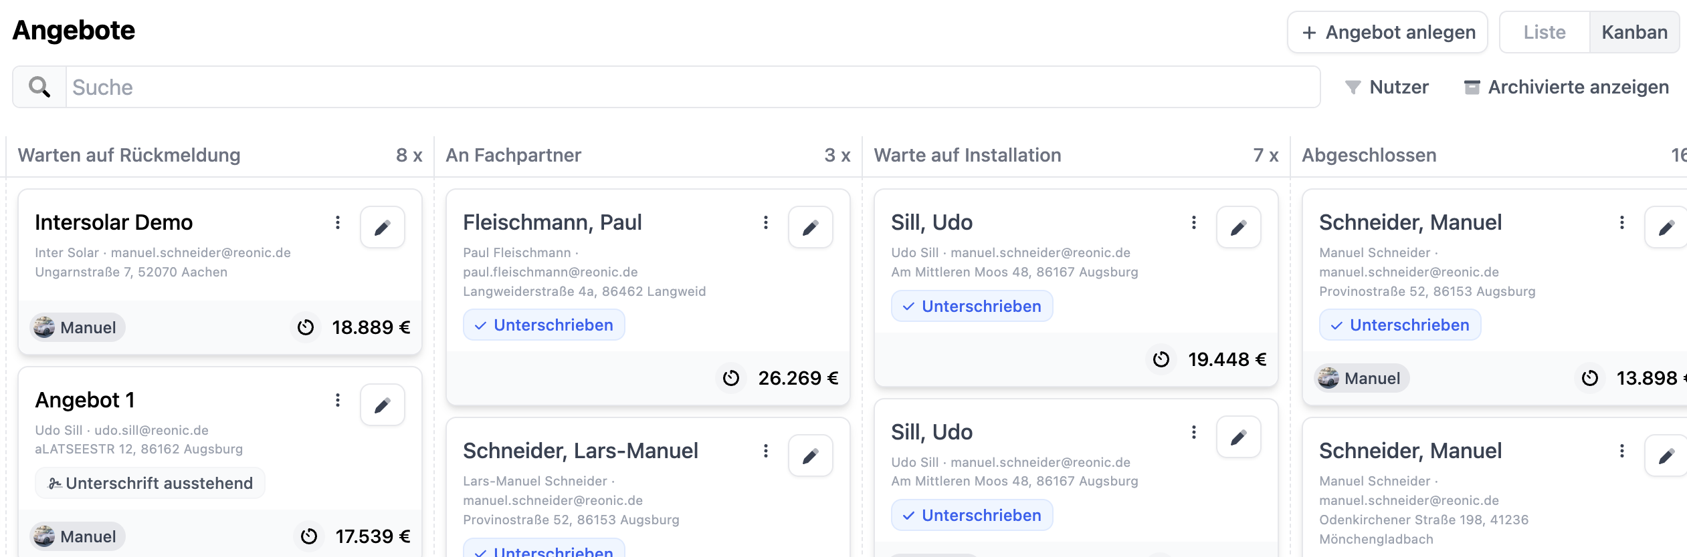This screenshot has height=557, width=1687.
Task: Click the magnifying glass search icon
Action: [x=39, y=87]
